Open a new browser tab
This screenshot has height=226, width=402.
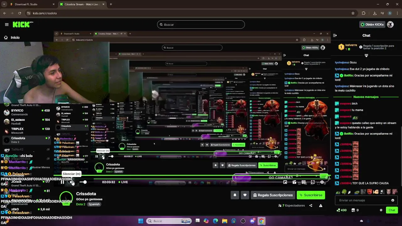pos(111,4)
